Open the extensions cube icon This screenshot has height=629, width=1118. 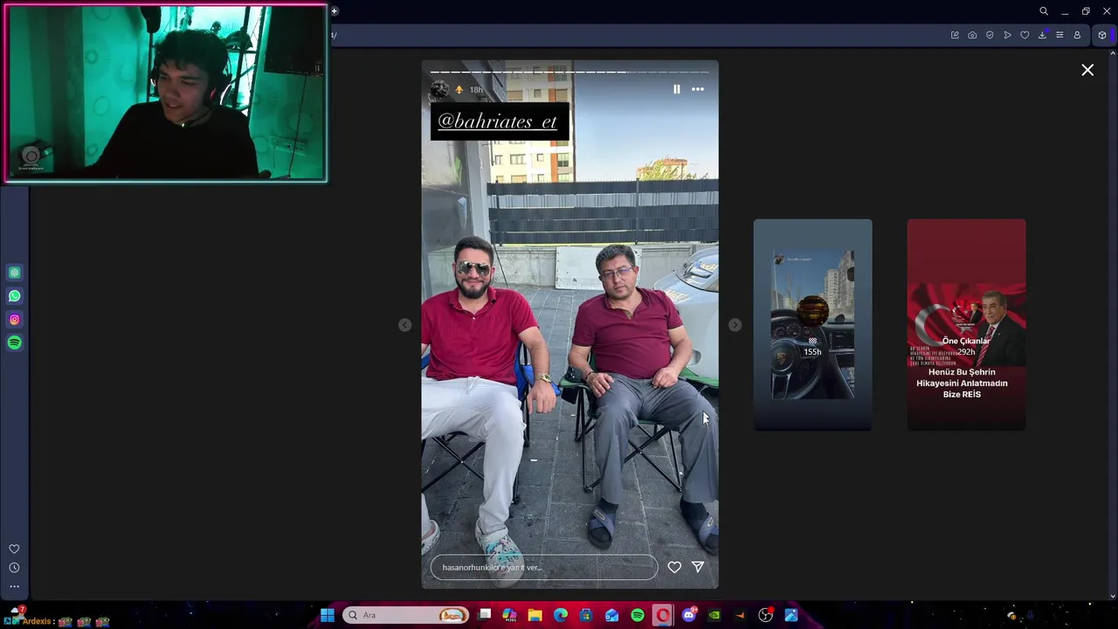click(1102, 35)
